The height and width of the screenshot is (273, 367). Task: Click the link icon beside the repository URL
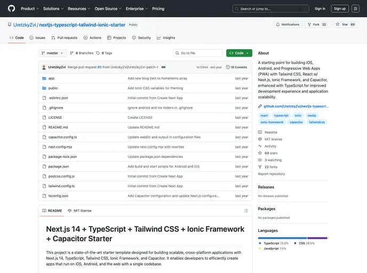coord(260,106)
